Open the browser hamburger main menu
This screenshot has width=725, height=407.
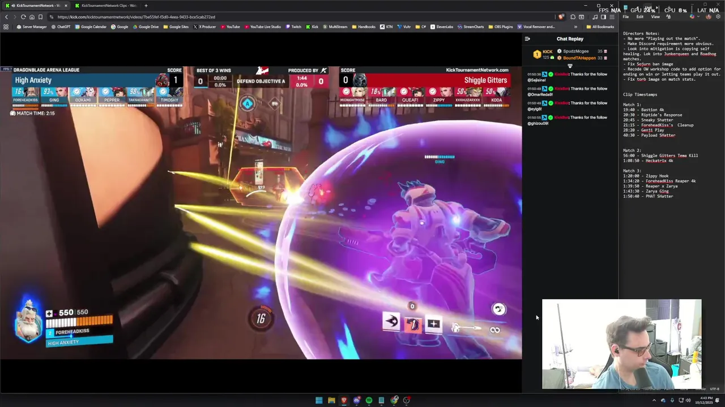[612, 17]
